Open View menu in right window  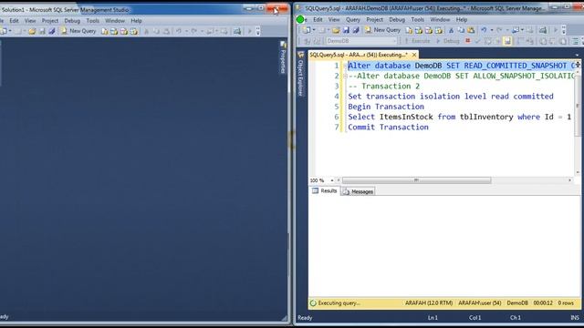click(334, 20)
